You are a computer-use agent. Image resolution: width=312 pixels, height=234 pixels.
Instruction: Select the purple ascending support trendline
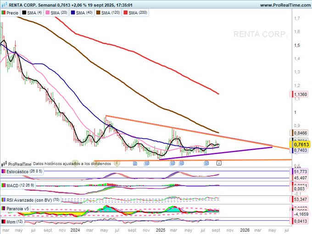pyautogui.click(x=216, y=153)
